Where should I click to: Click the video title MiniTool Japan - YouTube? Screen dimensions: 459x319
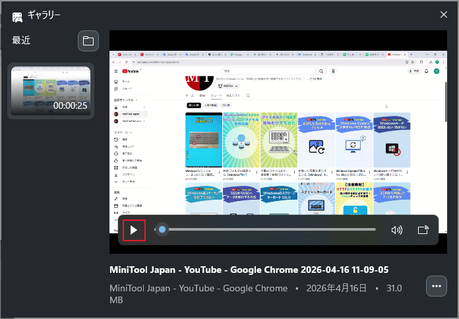tap(249, 270)
